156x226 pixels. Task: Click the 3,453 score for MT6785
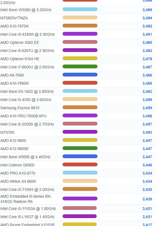tap(147, 132)
